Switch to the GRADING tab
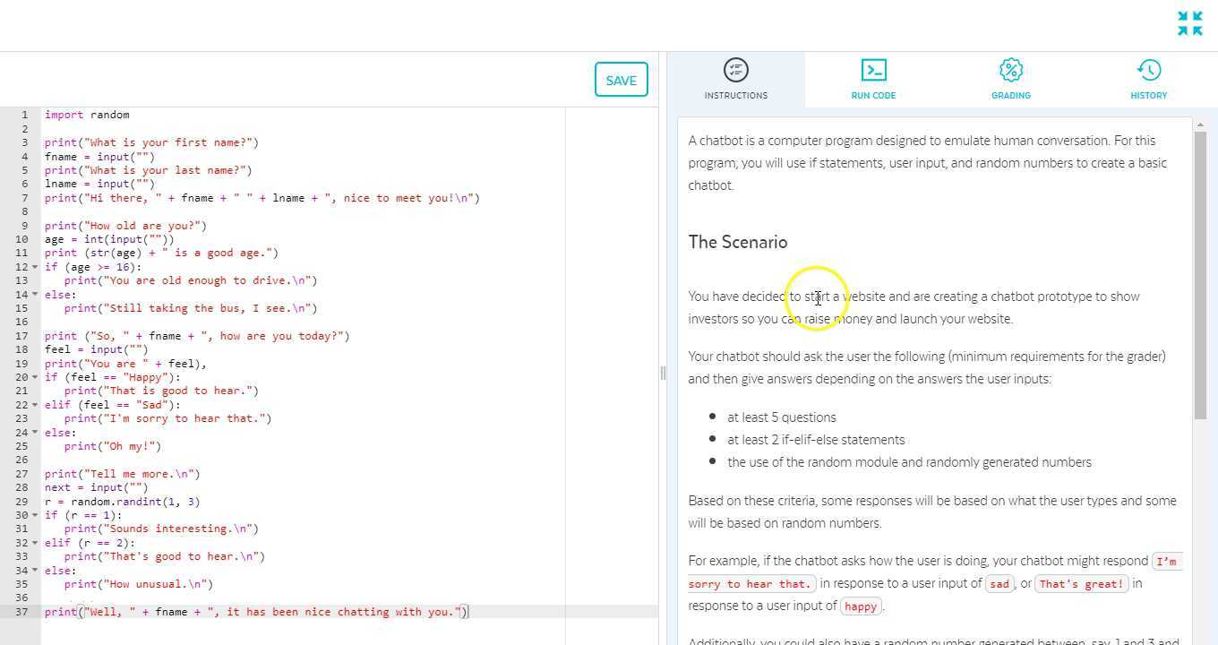Screen dimensions: 1218x645 coord(1010,95)
